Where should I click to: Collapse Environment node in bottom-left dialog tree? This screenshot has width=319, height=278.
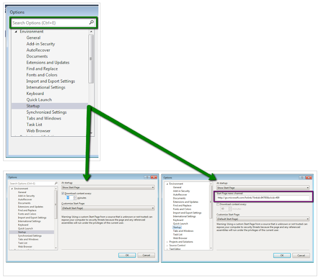click(12, 189)
